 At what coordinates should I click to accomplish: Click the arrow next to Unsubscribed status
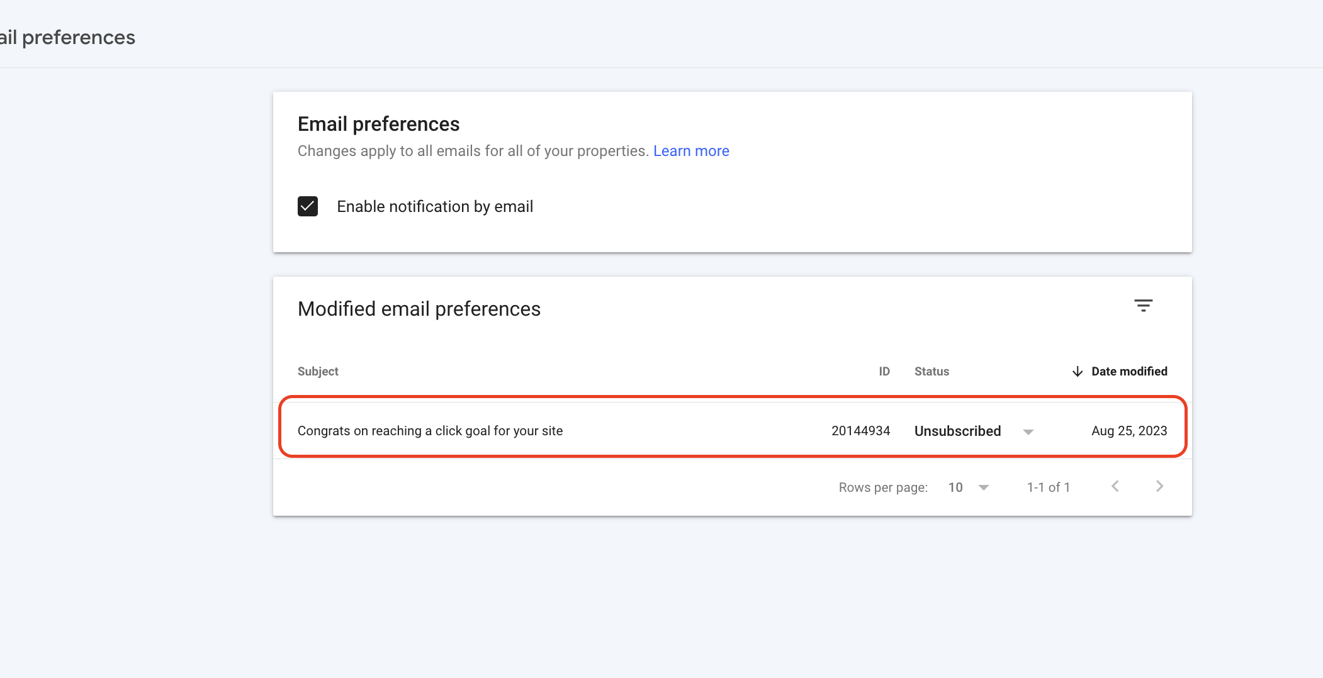(1028, 431)
